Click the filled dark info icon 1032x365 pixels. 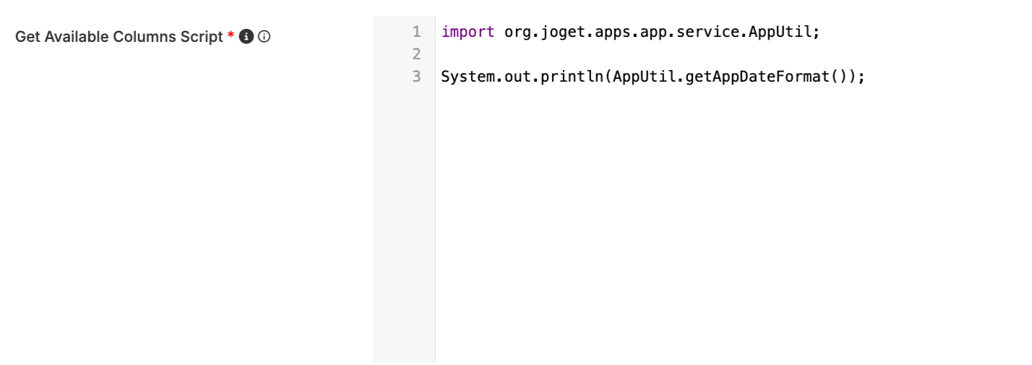pos(246,36)
